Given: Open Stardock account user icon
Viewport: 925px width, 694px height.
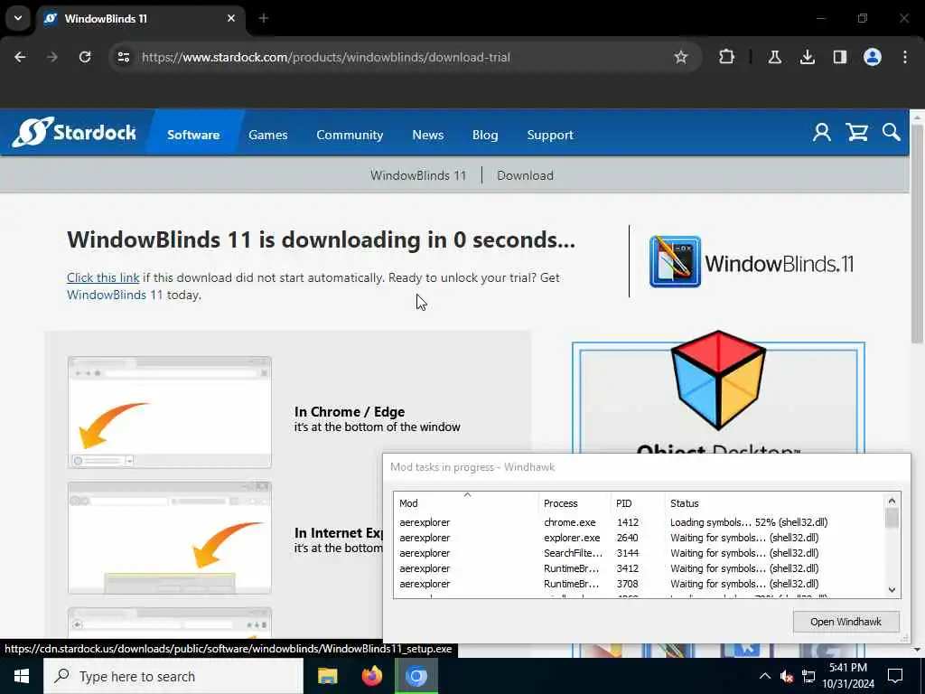Looking at the screenshot, I should coord(822,132).
